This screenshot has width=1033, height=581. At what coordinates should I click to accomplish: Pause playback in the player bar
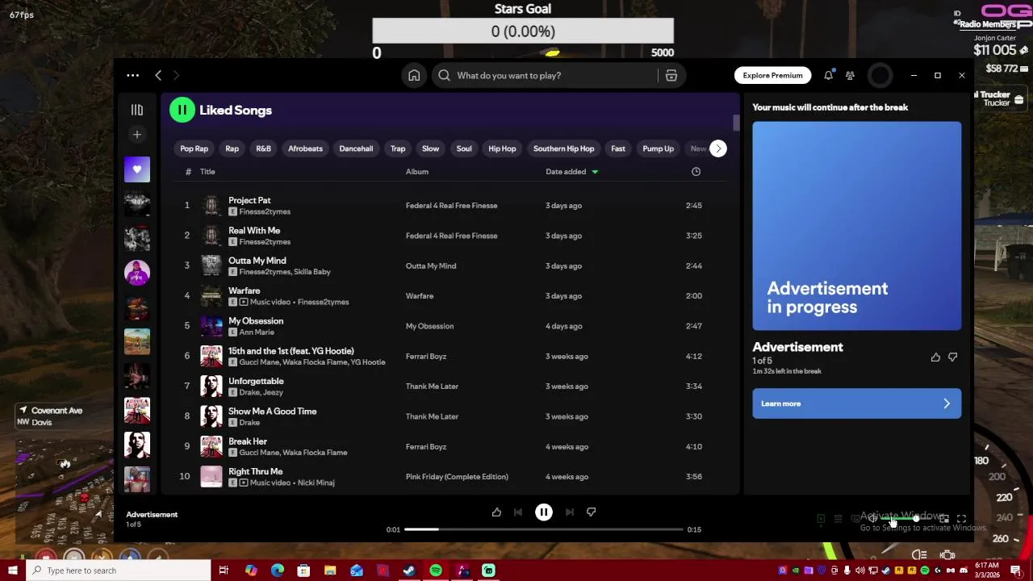click(544, 512)
